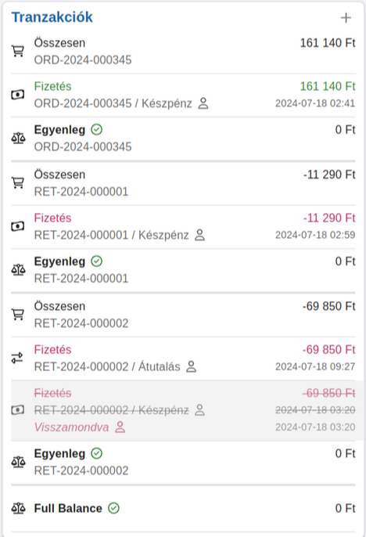Click the green check next to Full Balance

click(x=113, y=508)
